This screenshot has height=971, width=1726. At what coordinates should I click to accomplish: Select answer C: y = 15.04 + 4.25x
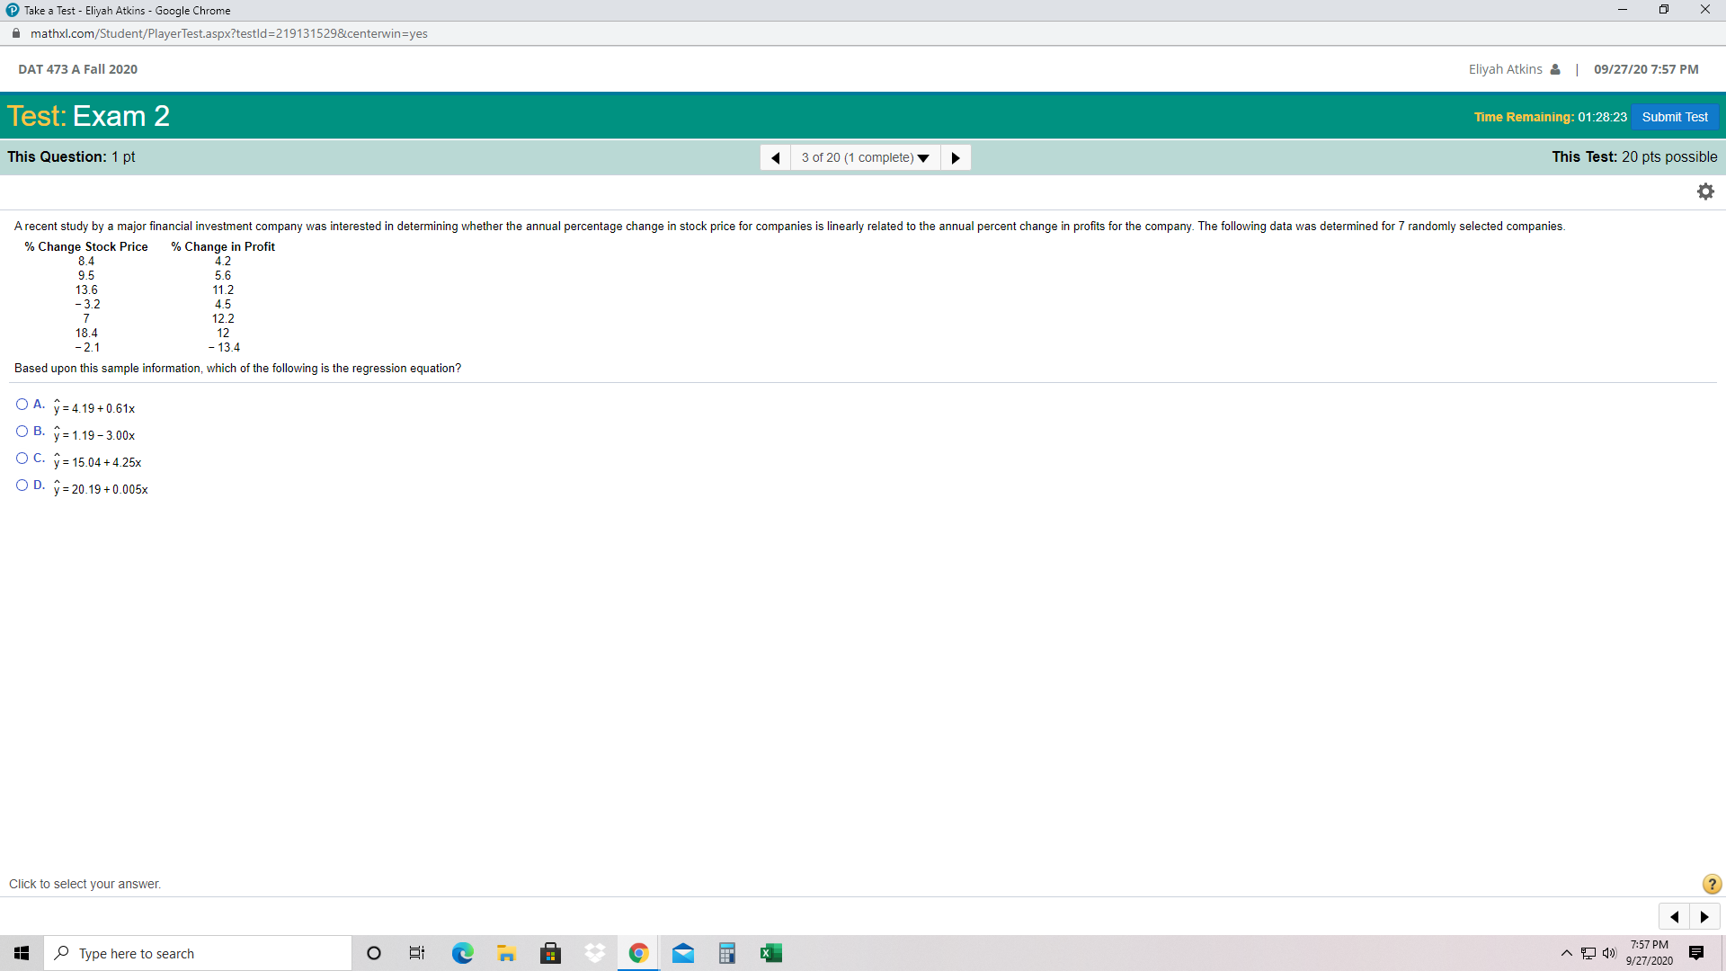pyautogui.click(x=22, y=459)
